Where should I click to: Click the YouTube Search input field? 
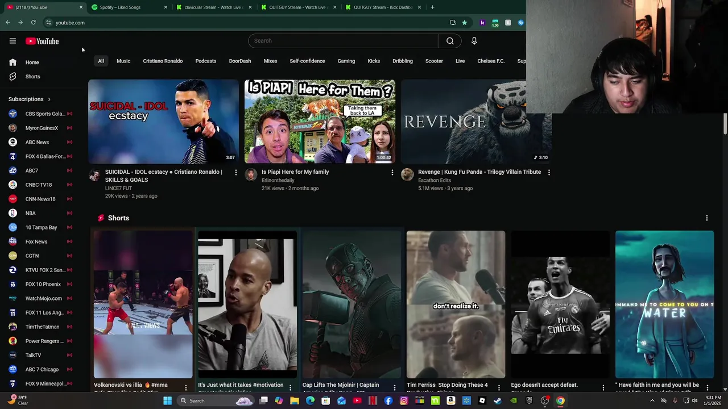point(344,41)
